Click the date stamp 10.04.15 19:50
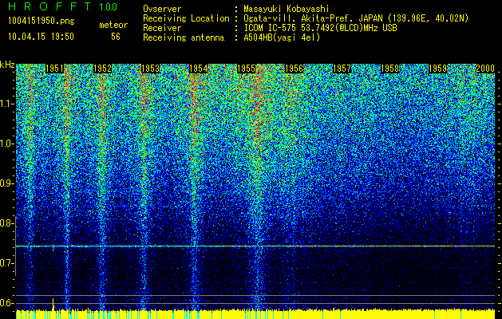502x319 pixels. (x=41, y=37)
